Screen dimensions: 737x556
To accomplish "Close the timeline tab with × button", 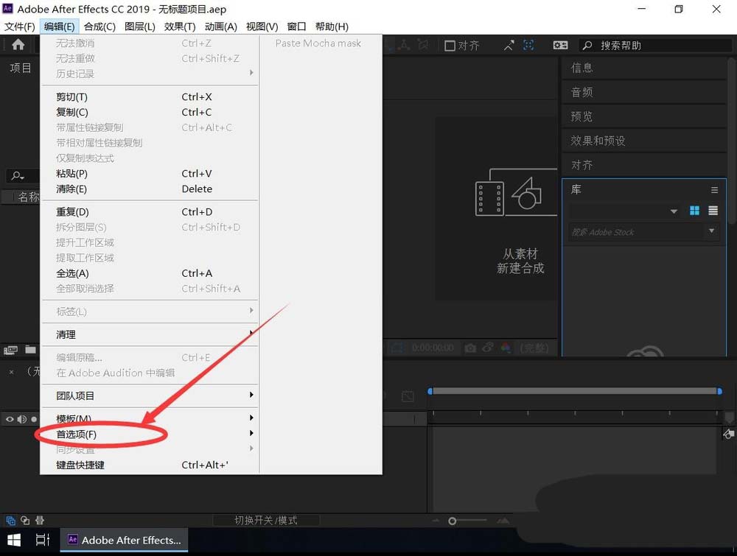I will coord(12,373).
